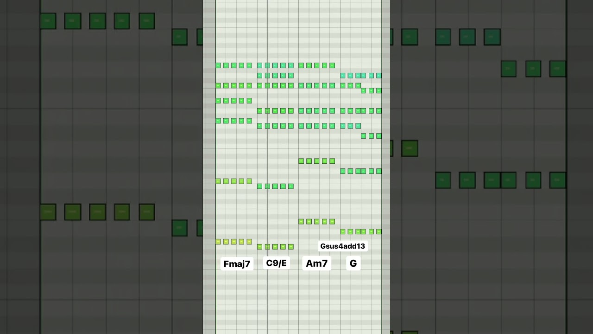
Task: Select first lowest yellow note of Fmaj7 chord
Action: [218, 242]
